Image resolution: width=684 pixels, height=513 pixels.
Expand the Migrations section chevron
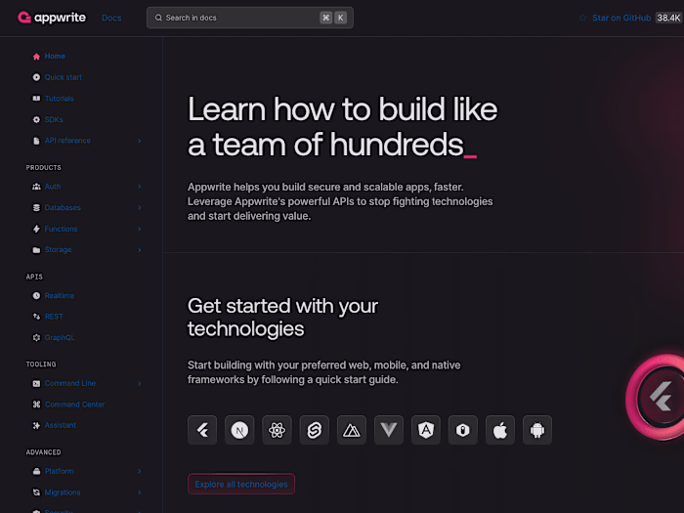(x=140, y=492)
